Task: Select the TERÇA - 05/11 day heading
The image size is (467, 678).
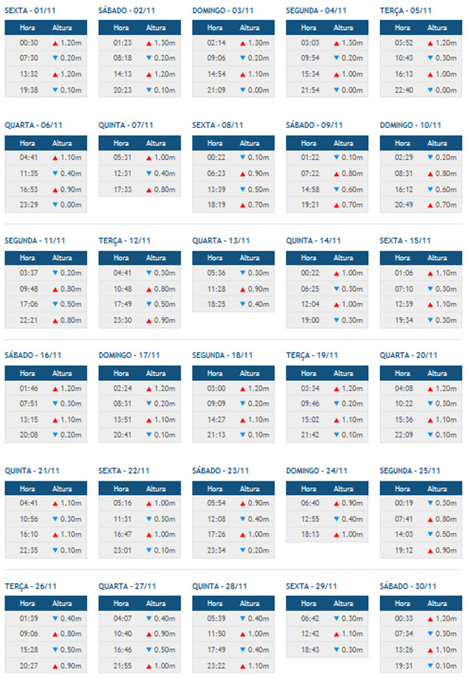Action: pyautogui.click(x=406, y=11)
